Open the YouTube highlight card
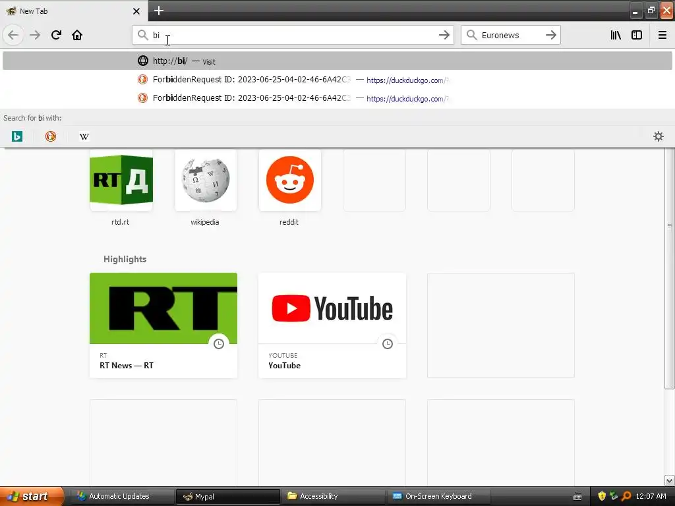The width and height of the screenshot is (675, 506). (332, 325)
